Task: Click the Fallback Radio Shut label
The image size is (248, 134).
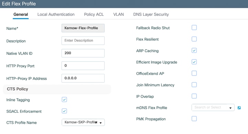Action: pos(153,28)
